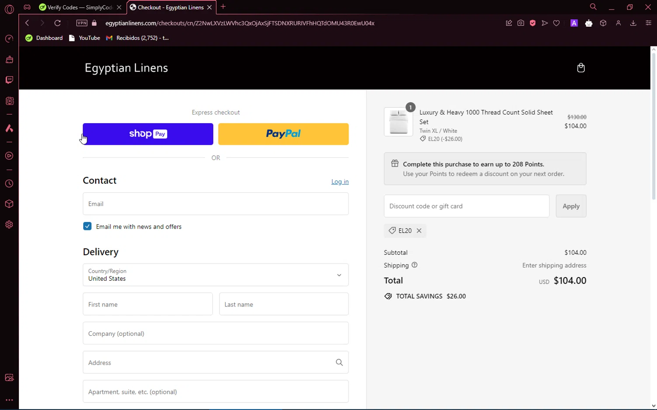The width and height of the screenshot is (657, 410).
Task: Click the page vertical scrollbar
Action: [x=653, y=127]
